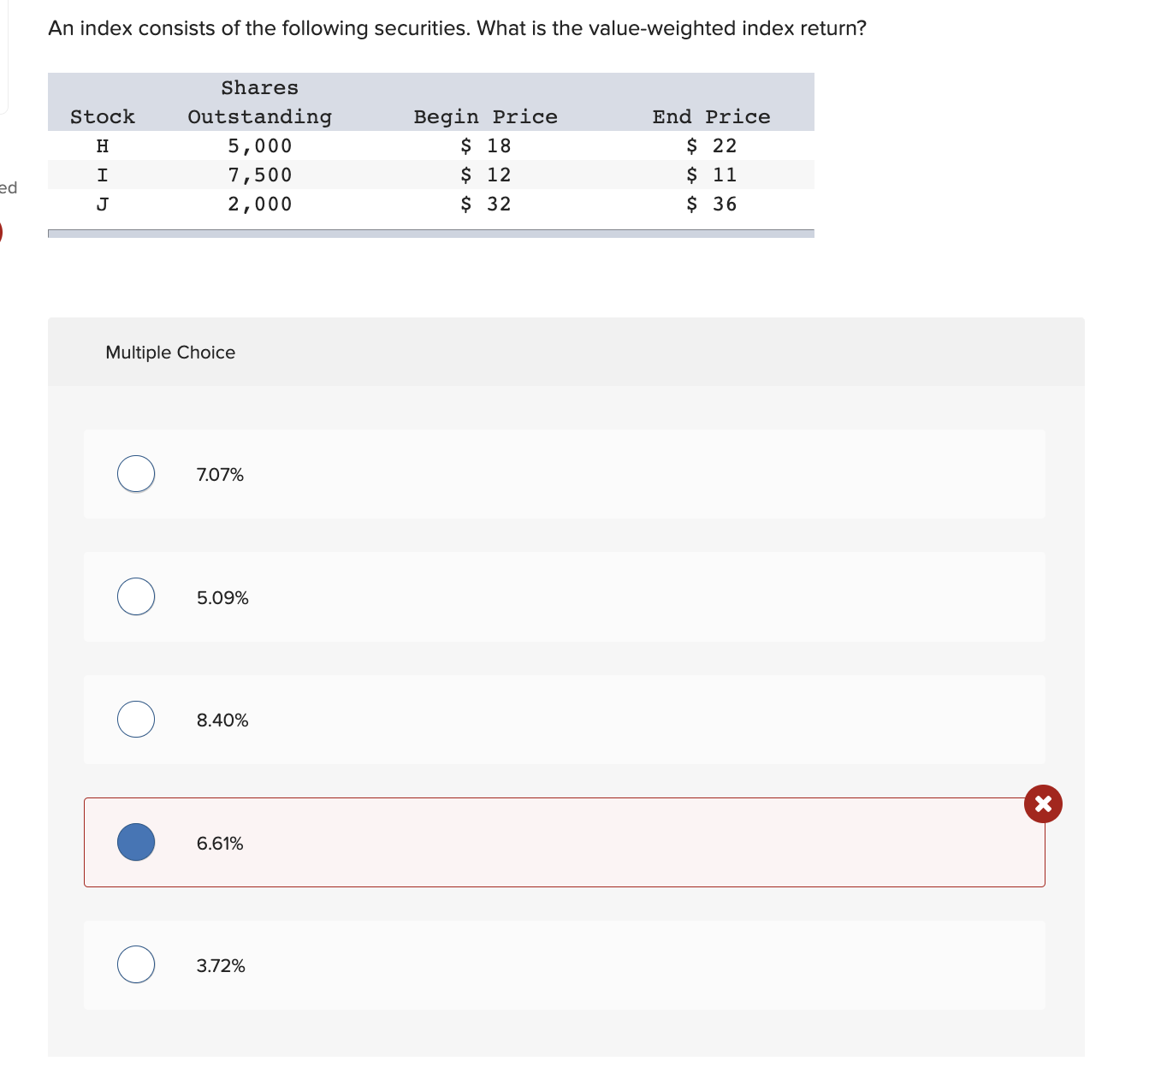Click the Begin Price column header

pos(486,116)
